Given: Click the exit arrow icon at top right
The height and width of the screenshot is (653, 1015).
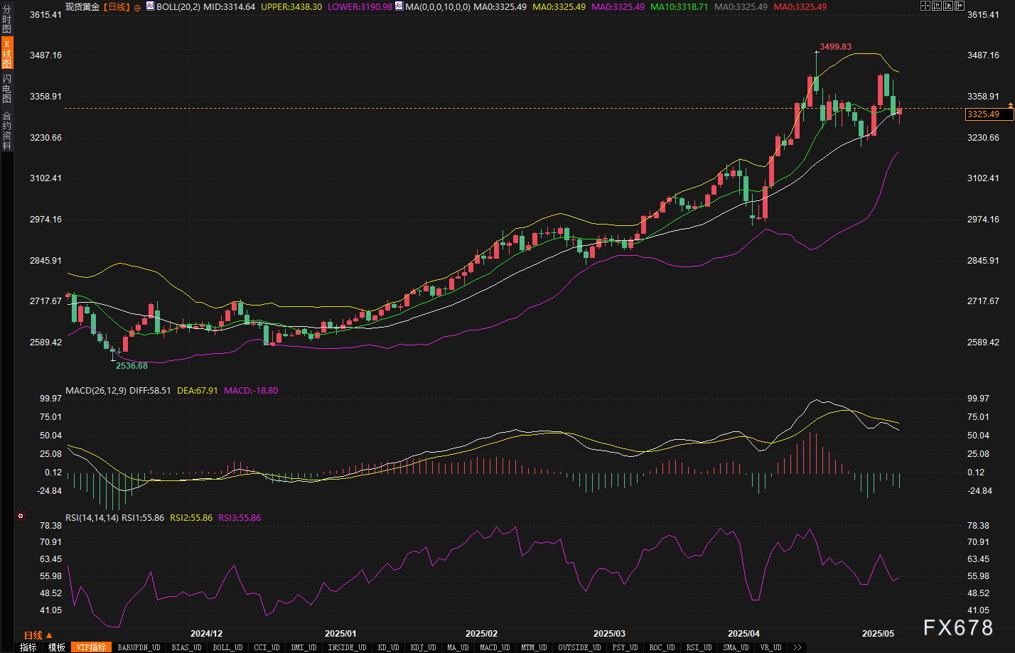Looking at the screenshot, I should click(959, 6).
